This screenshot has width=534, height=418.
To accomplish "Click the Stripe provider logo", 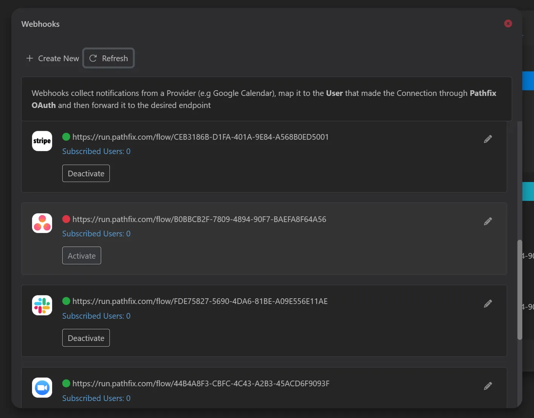I will point(42,141).
